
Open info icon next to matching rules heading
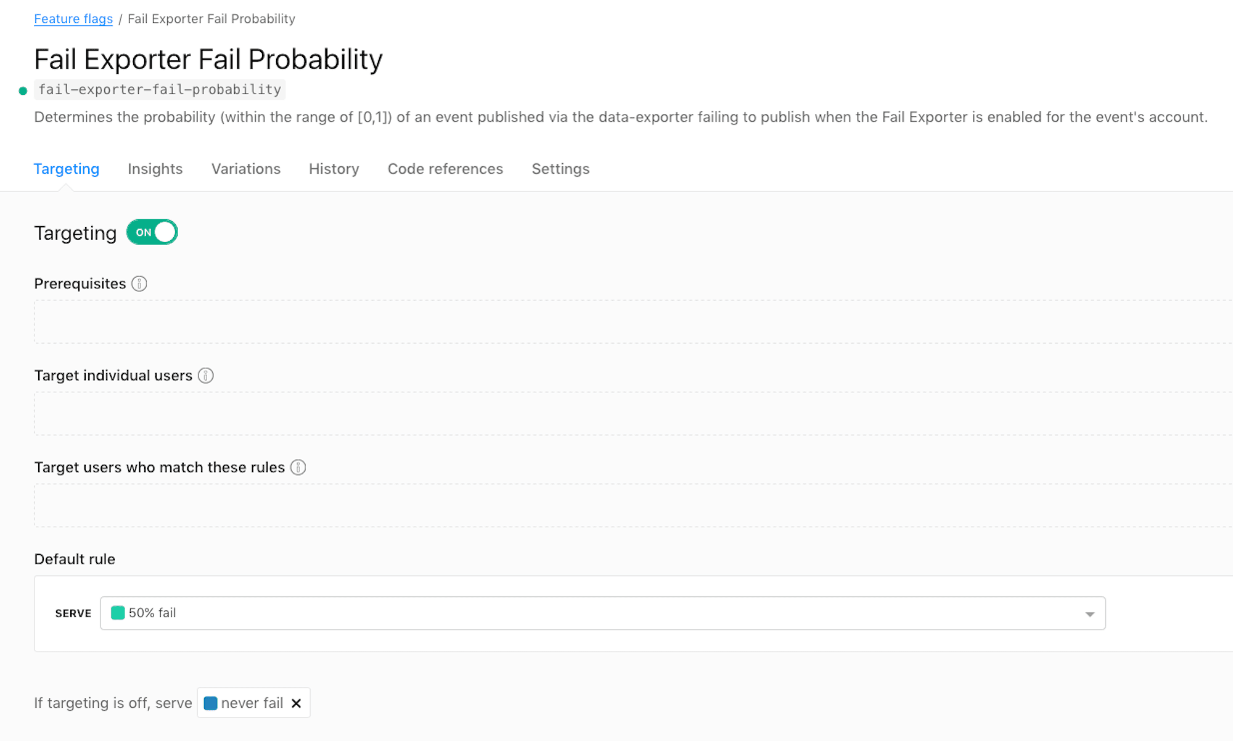(x=298, y=468)
